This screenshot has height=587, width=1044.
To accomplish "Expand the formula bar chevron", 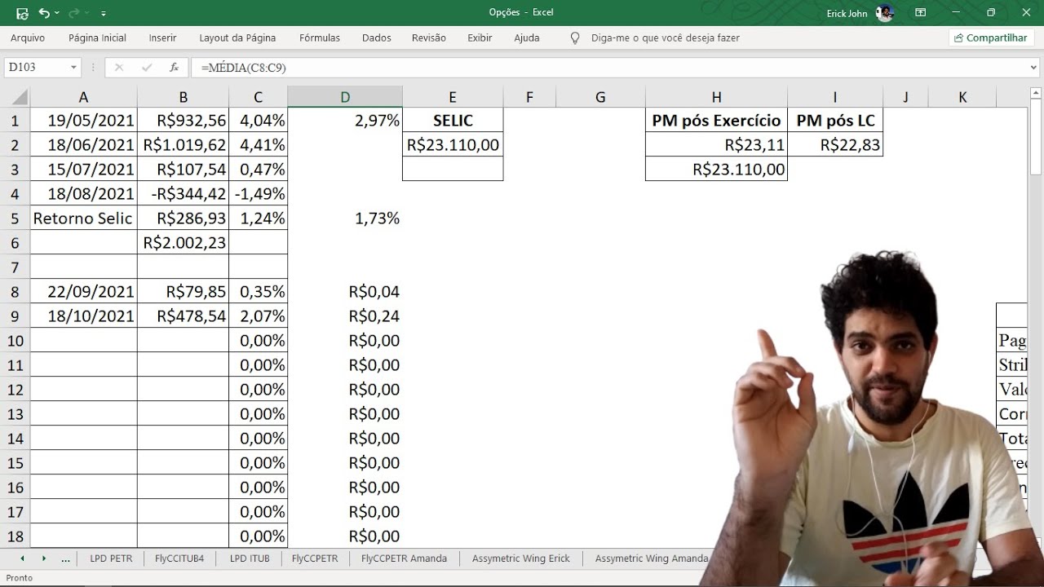I will (x=1033, y=68).
